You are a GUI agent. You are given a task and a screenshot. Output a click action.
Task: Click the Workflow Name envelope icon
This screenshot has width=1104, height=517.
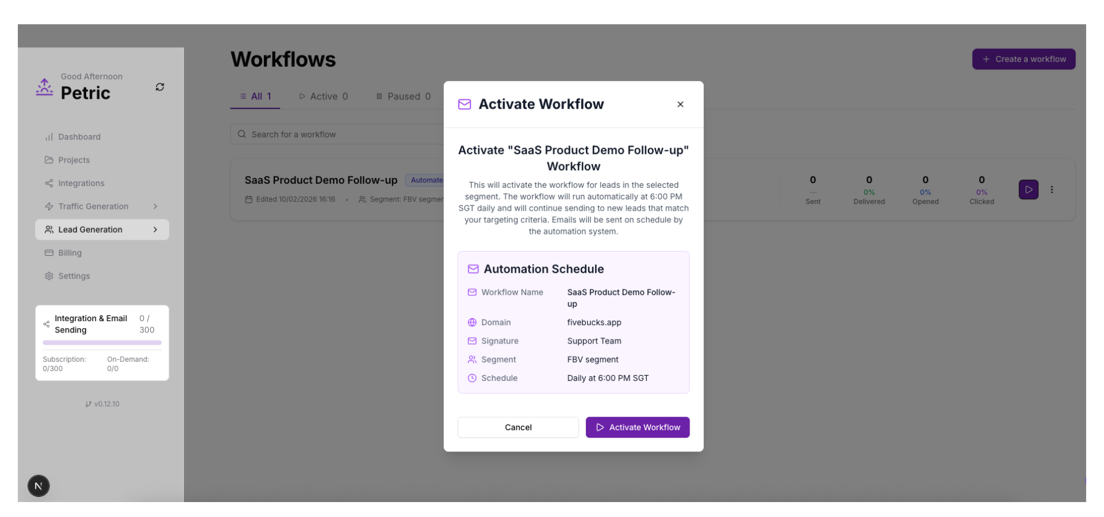(472, 292)
